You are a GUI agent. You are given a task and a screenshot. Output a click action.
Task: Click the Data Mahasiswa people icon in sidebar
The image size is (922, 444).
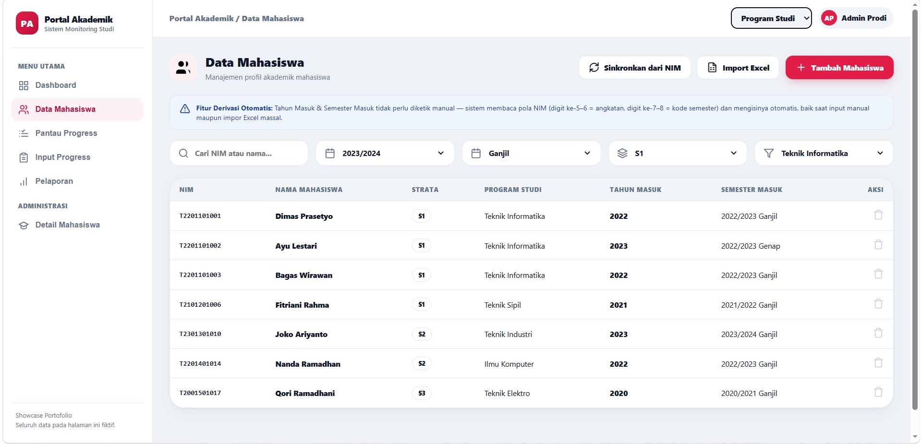(24, 109)
